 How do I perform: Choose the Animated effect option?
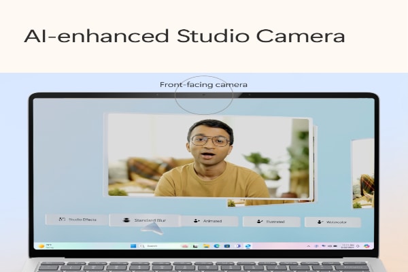click(209, 221)
